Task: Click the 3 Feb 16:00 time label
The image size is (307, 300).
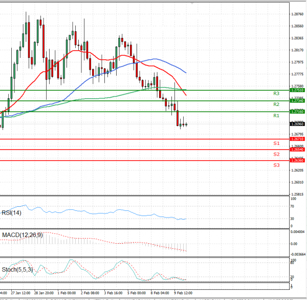Action: tap(113, 293)
